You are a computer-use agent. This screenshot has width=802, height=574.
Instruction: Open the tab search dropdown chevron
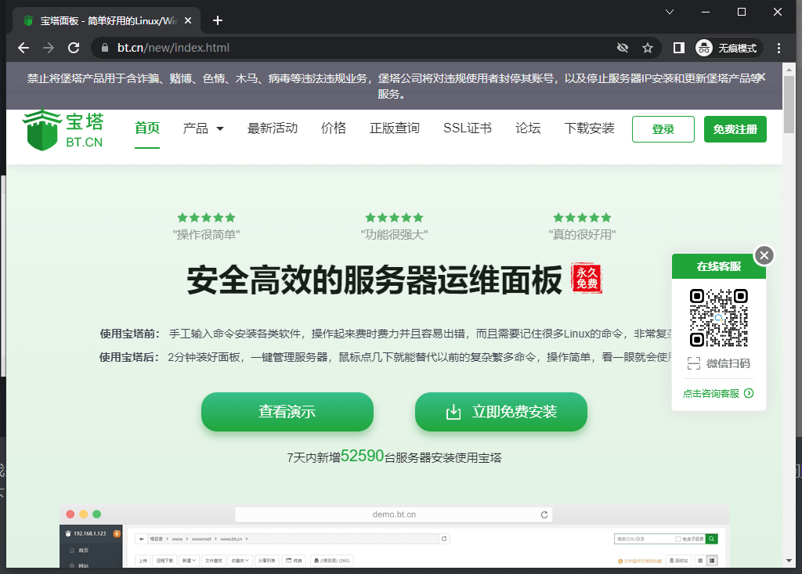[670, 12]
